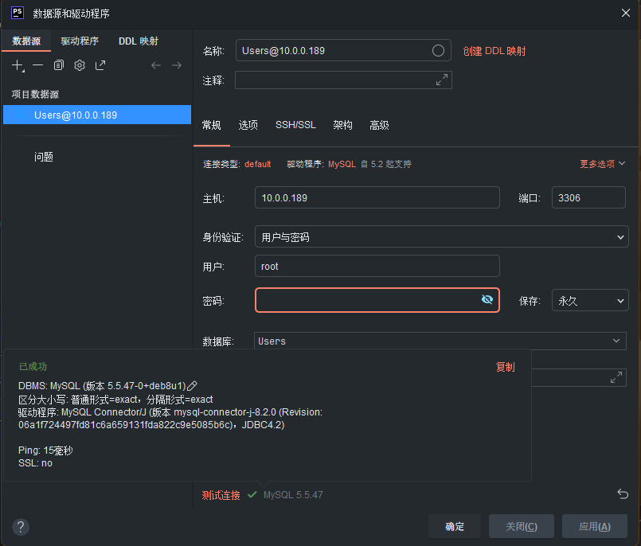This screenshot has width=641, height=546.
Task: Click the duplicate data source icon
Action: coord(59,65)
